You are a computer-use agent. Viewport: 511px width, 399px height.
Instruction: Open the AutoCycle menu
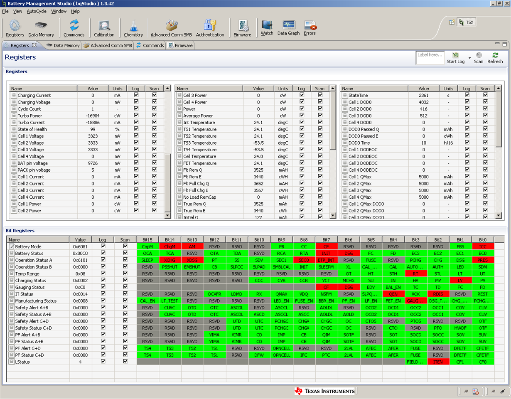(x=37, y=11)
